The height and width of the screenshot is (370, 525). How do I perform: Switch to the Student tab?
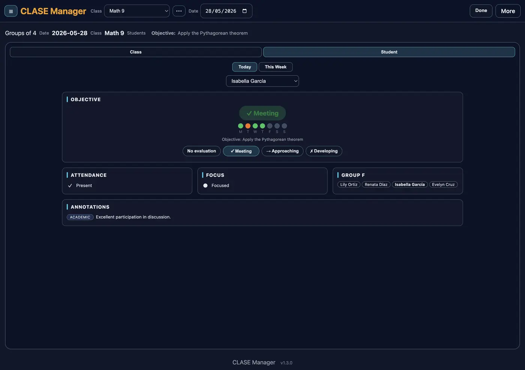click(389, 52)
